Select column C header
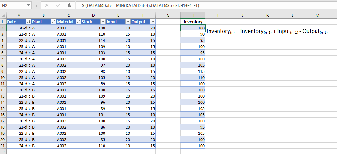The height and width of the screenshot is (154, 337). (x=69, y=15)
